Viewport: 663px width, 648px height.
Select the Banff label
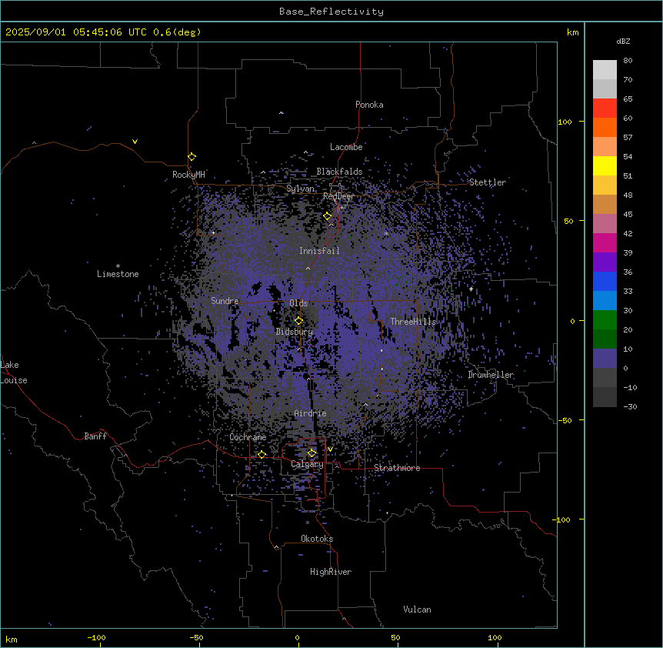pos(95,436)
